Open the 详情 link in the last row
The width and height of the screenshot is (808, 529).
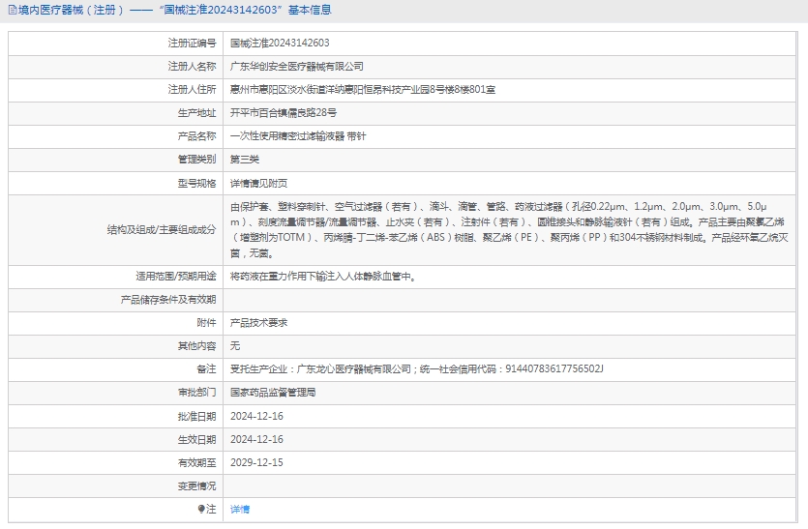[239, 509]
